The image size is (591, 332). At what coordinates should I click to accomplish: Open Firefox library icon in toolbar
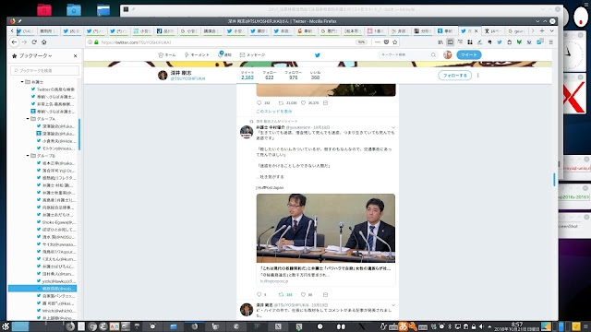click(x=440, y=42)
